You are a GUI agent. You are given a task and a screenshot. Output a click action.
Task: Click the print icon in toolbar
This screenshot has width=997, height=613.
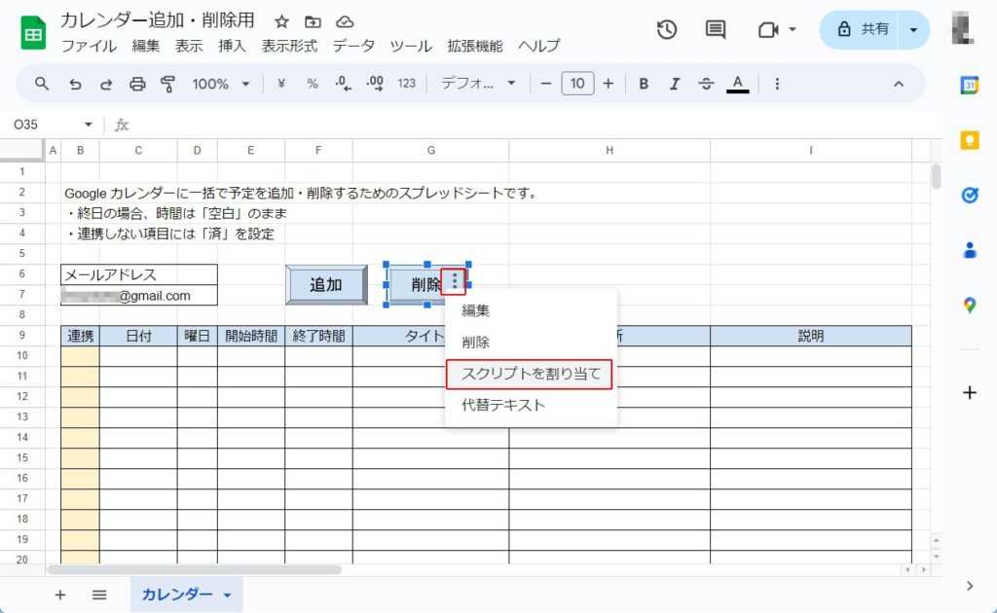click(x=137, y=84)
